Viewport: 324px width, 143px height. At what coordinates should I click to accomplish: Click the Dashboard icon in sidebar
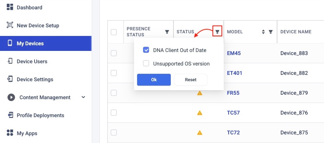click(x=10, y=7)
